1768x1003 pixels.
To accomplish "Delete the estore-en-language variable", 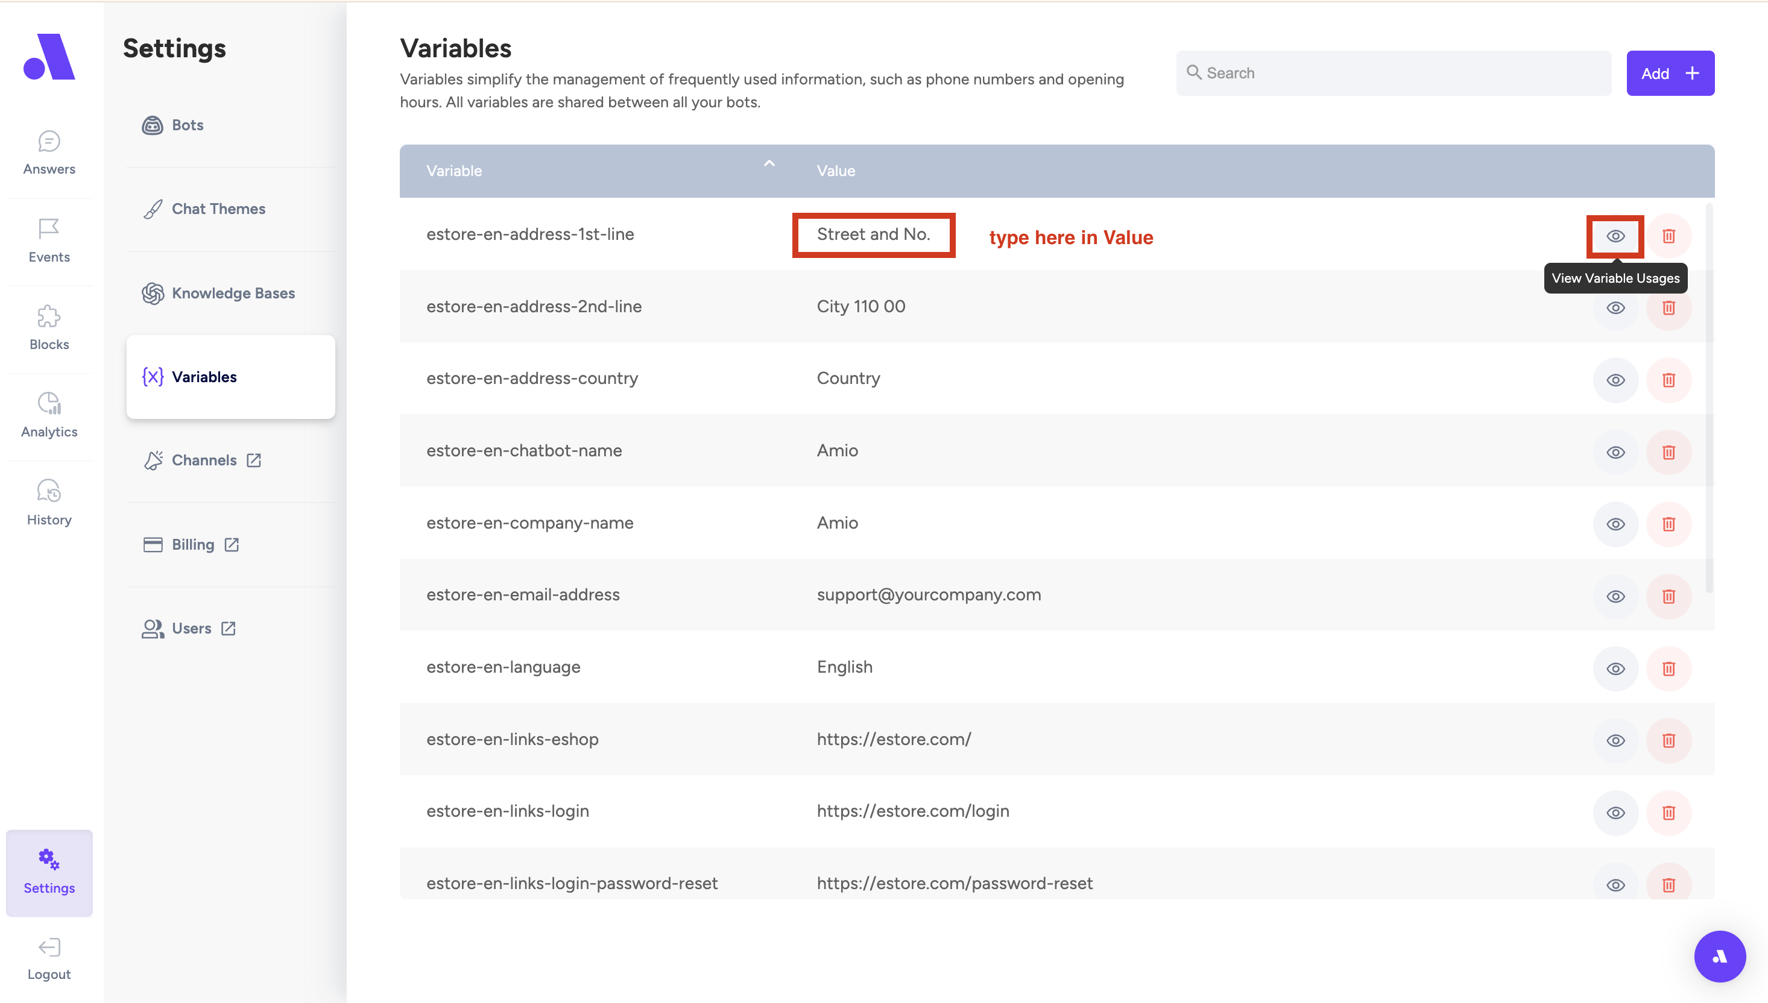I will point(1668,668).
